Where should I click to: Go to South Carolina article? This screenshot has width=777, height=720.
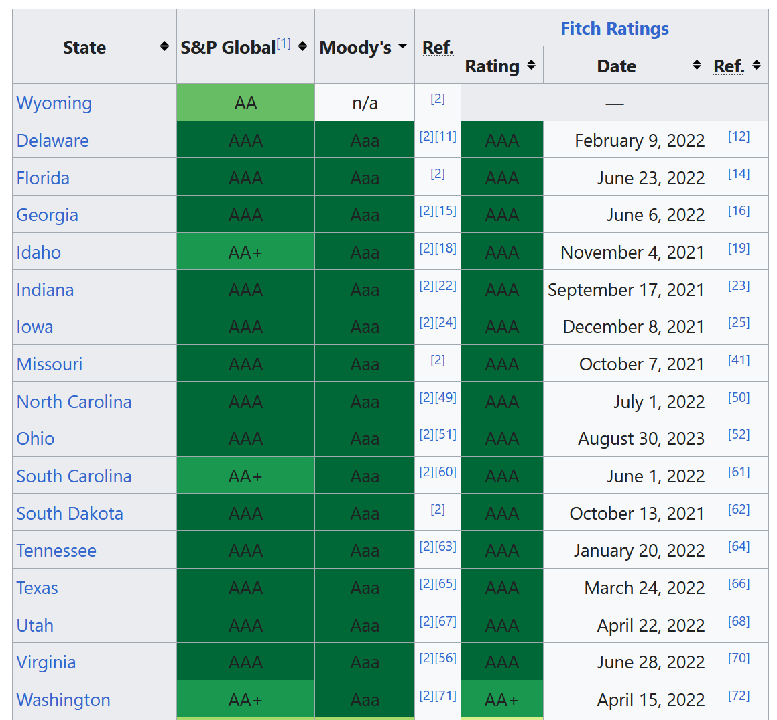[74, 476]
